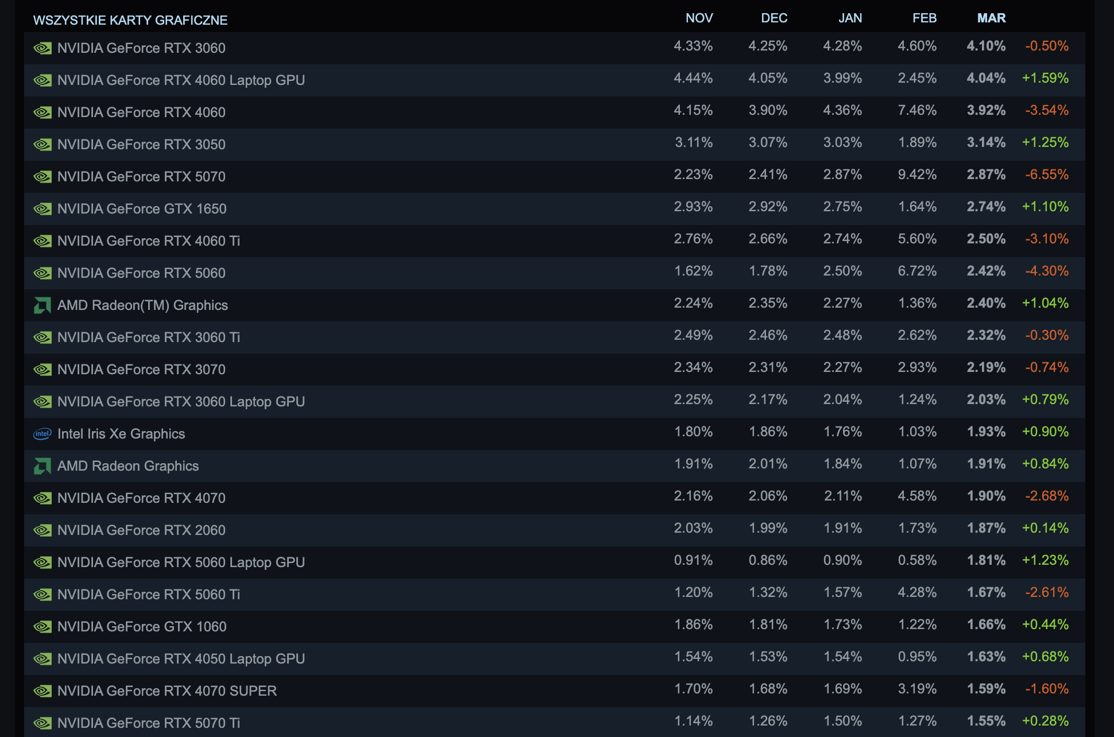Click the NVIDIA icon beside GTX 1650
The width and height of the screenshot is (1114, 737).
click(42, 209)
